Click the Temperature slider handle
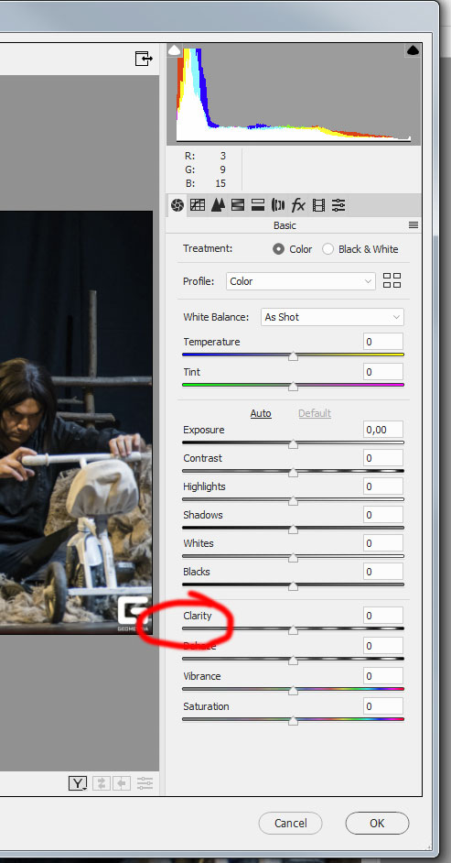The image size is (451, 863). 294,356
